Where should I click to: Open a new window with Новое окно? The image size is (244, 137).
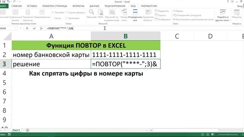point(124,15)
